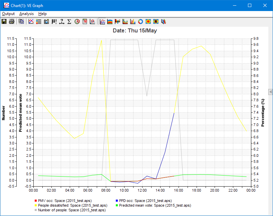The image size is (273, 216).
Task: Open the Analysis menu
Action: pyautogui.click(x=26, y=14)
